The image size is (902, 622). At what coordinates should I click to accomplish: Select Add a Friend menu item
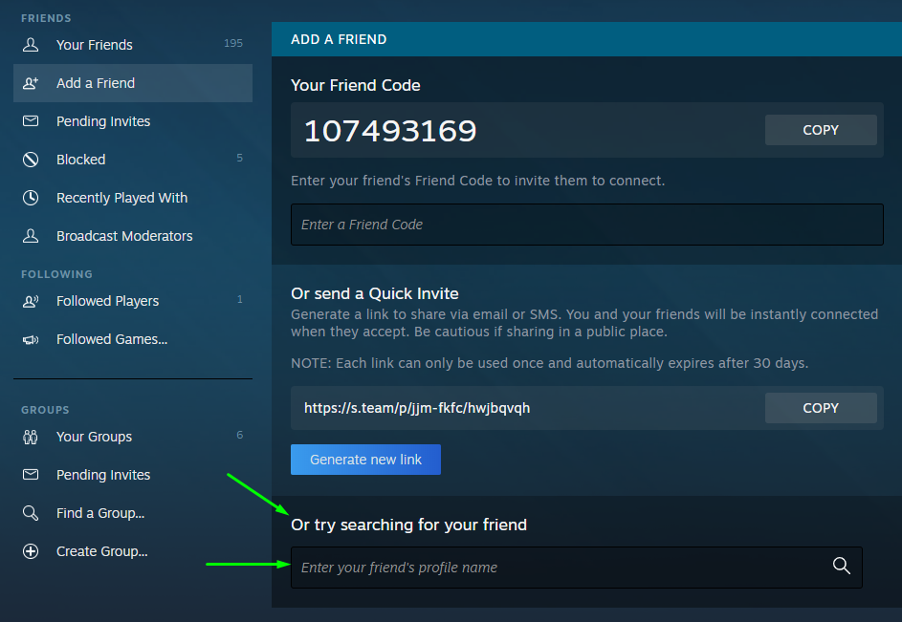(133, 83)
